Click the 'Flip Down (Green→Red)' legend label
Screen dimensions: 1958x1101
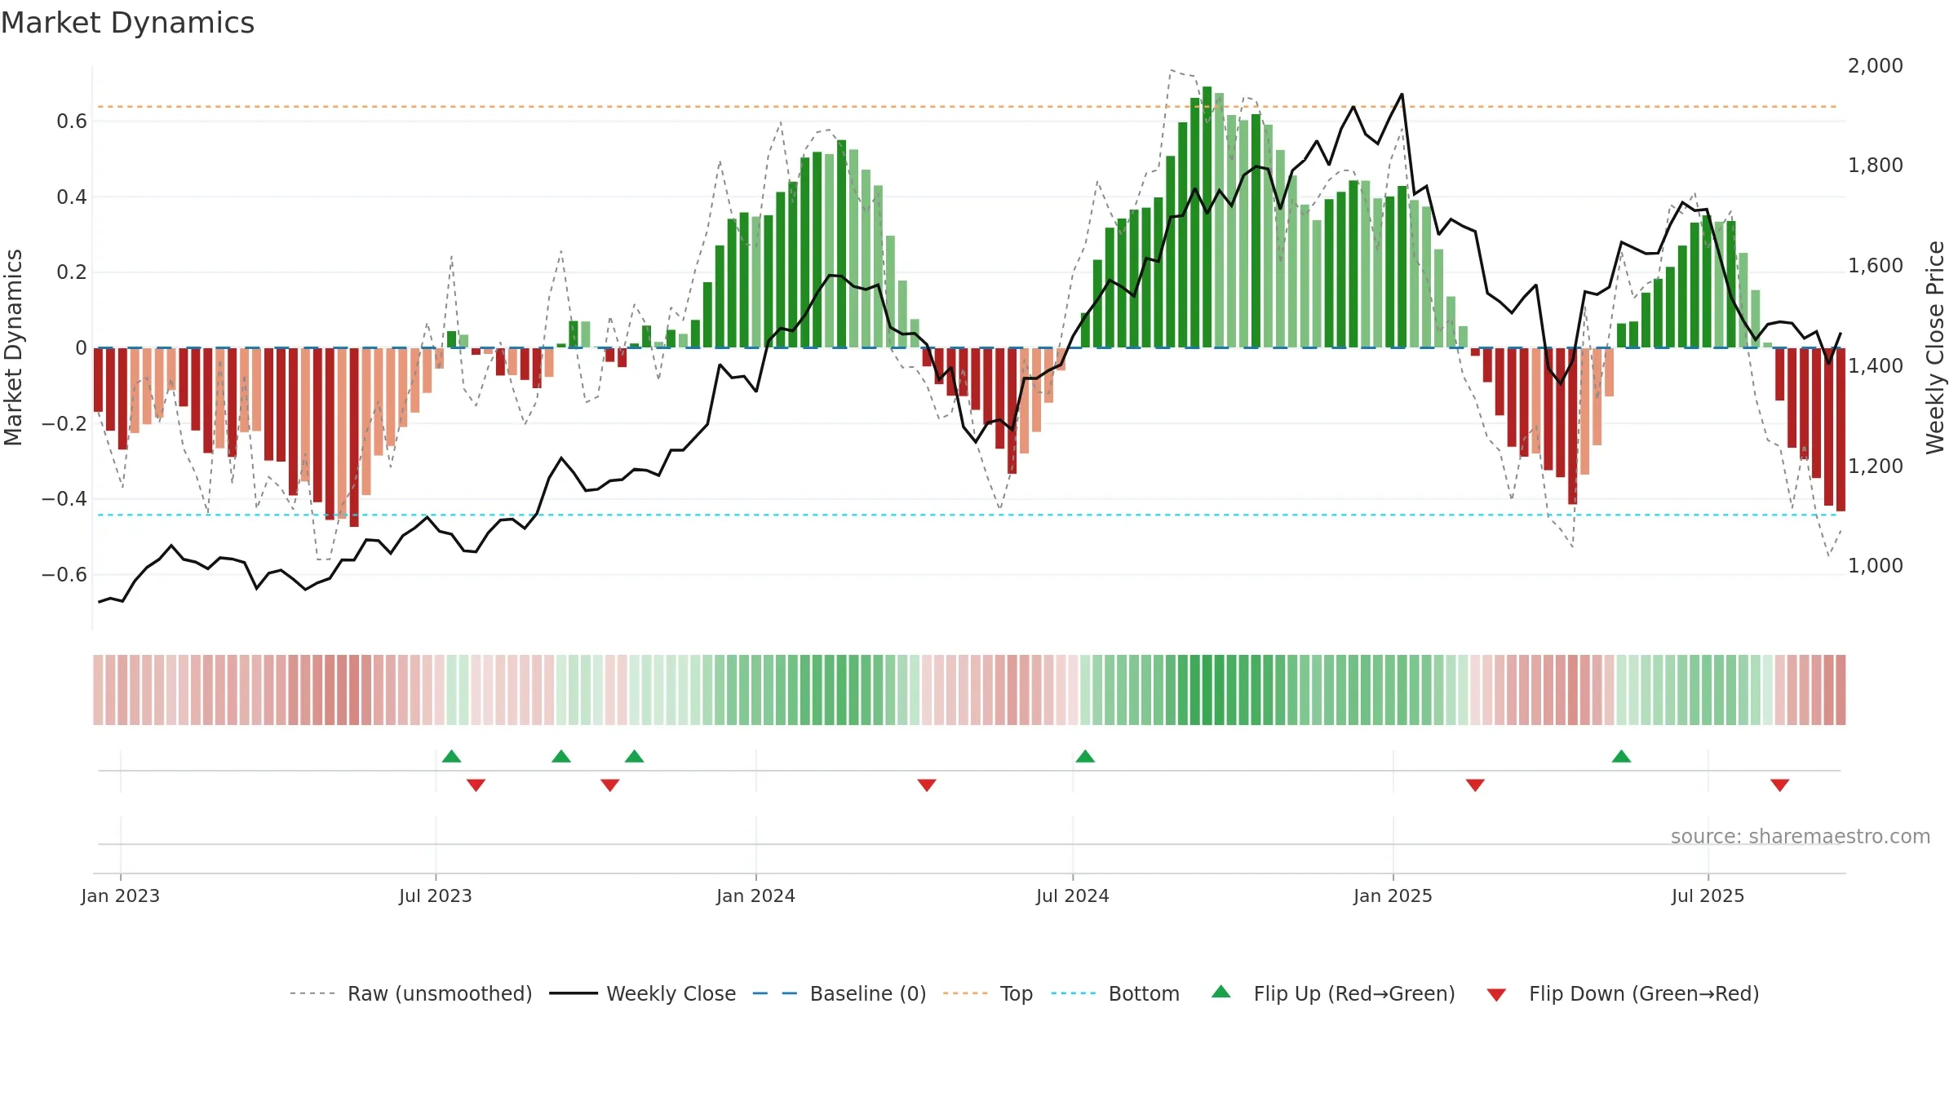point(1644,993)
